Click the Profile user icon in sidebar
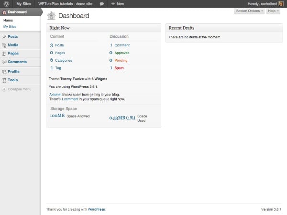The image size is (287, 215). (x=4, y=72)
